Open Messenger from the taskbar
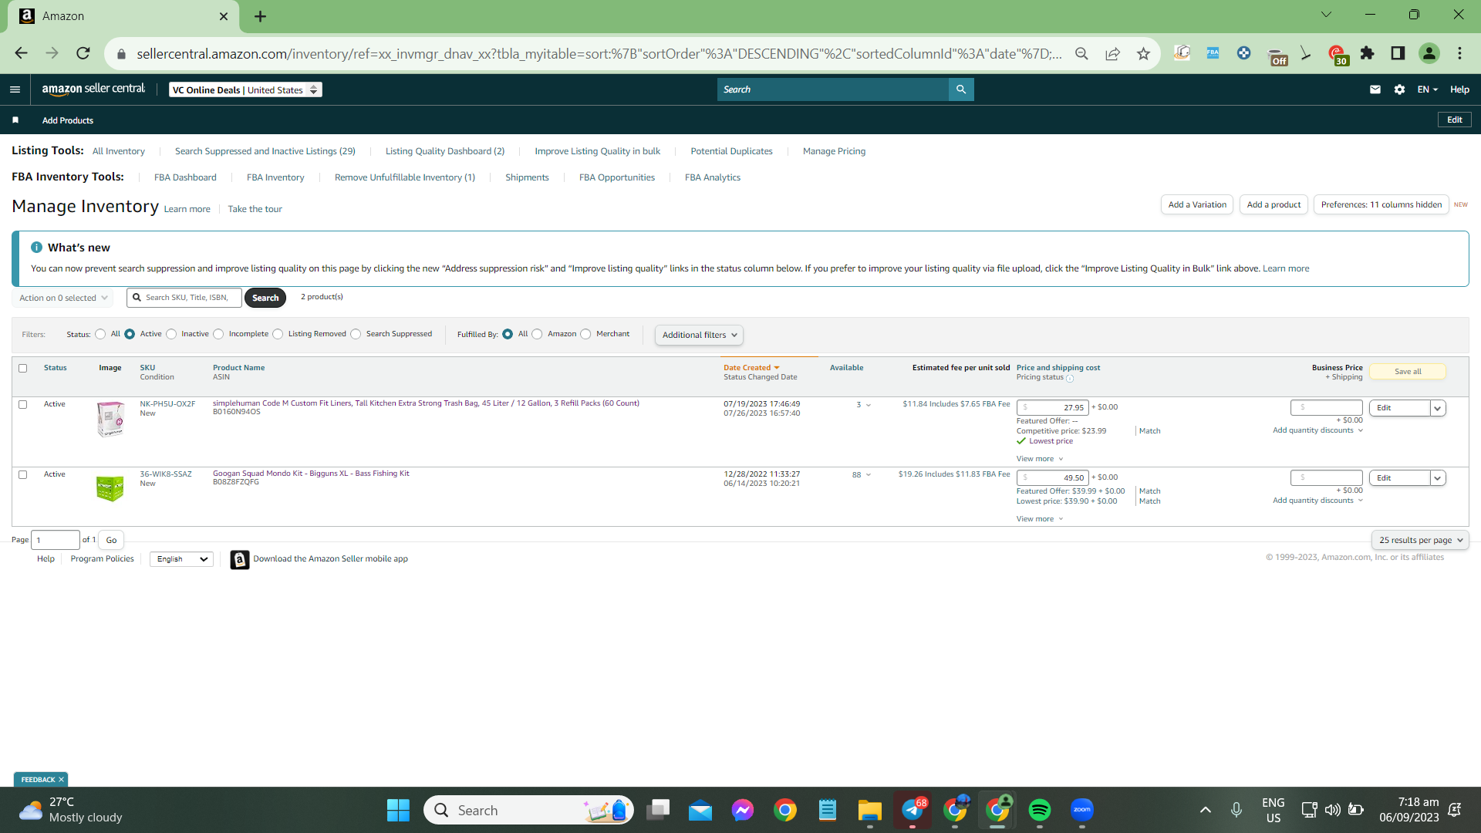This screenshot has width=1481, height=833. pos(743,810)
